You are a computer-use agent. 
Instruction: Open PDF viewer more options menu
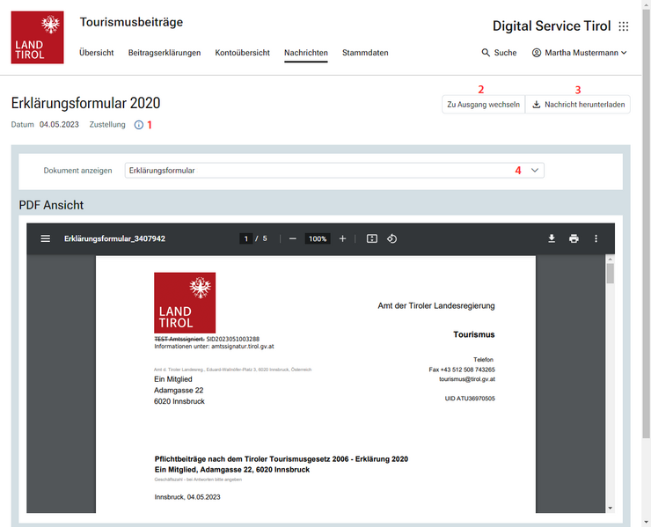(x=596, y=238)
